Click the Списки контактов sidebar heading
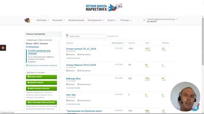Screen dimensions: 204x114 35,34
